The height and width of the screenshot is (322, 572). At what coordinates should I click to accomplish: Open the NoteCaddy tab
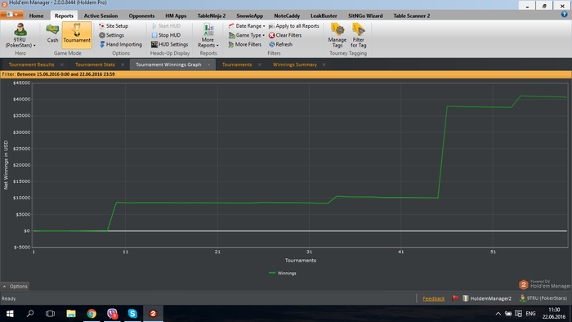pyautogui.click(x=287, y=16)
